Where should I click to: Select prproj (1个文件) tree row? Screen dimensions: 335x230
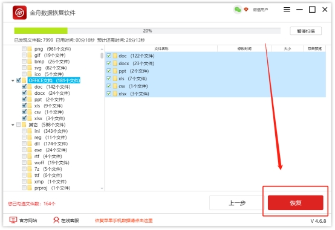(x=52, y=188)
